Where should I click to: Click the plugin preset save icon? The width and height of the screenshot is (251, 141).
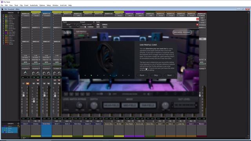[x=85, y=27]
